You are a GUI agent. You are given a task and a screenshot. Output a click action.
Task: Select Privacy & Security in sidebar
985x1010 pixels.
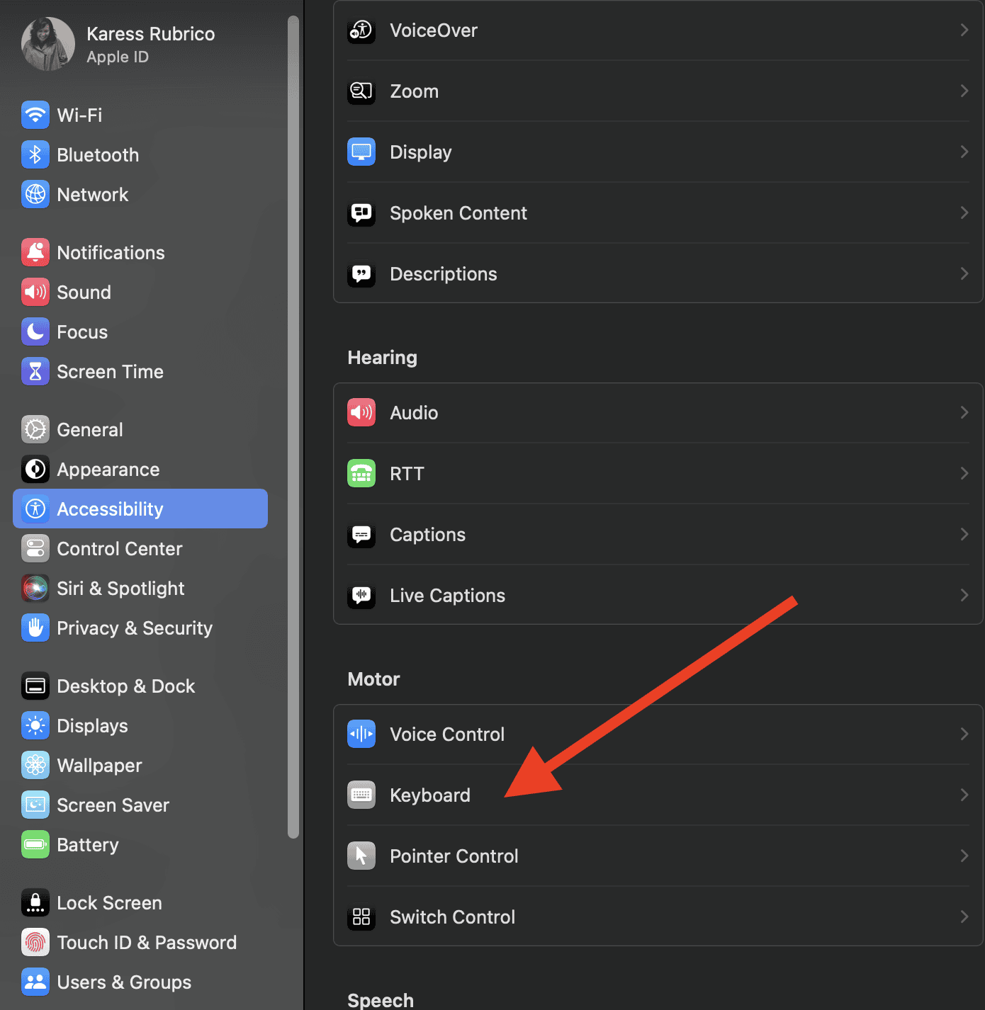coord(134,628)
